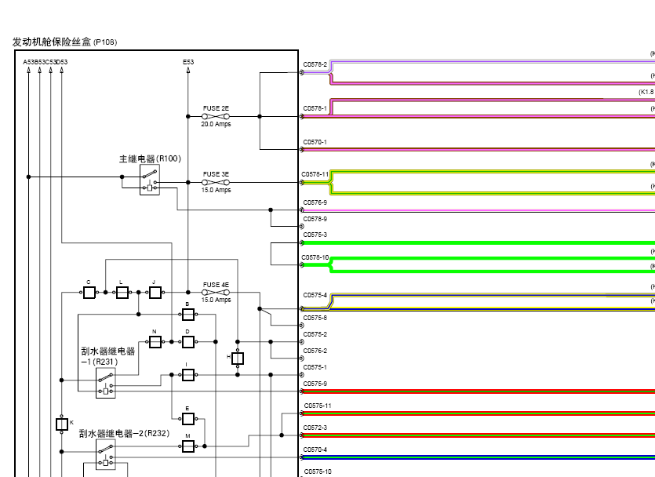655x477 pixels.
Task: Click the 刮水器继电器-2(R232) label
Action: 124,434
